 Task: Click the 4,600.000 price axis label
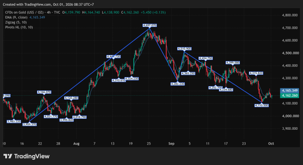point(290,40)
